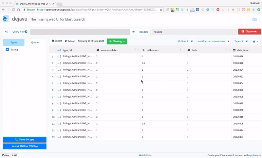The height and width of the screenshot is (158, 262).
Task: Expand JSON of row 1
Action: point(59,56)
